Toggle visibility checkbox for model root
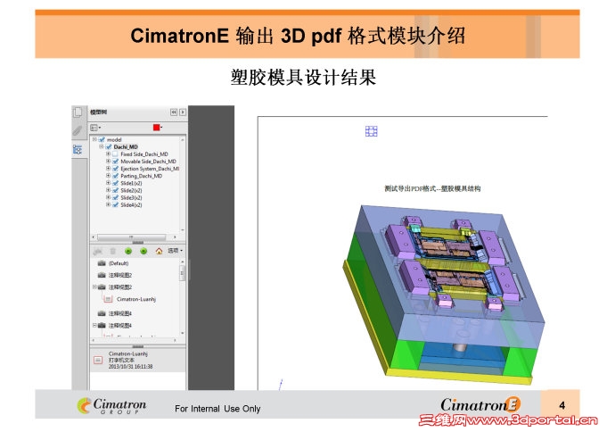Screen dimensions: 615x432 coord(102,139)
